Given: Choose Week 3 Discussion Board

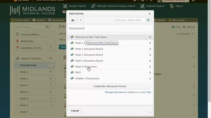Looking at the screenshot, I should 110,55.
